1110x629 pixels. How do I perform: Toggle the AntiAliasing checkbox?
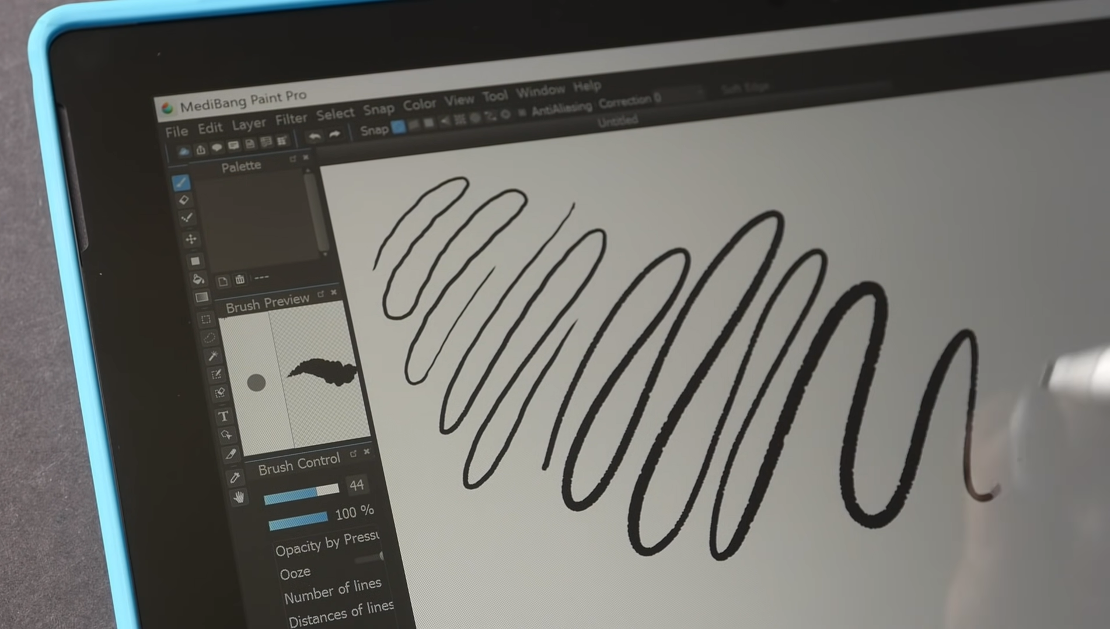point(522,112)
